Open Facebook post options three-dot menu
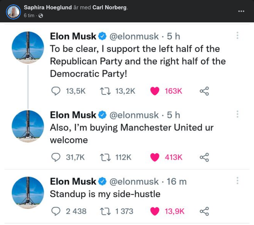The height and width of the screenshot is (225, 254). pyautogui.click(x=241, y=11)
